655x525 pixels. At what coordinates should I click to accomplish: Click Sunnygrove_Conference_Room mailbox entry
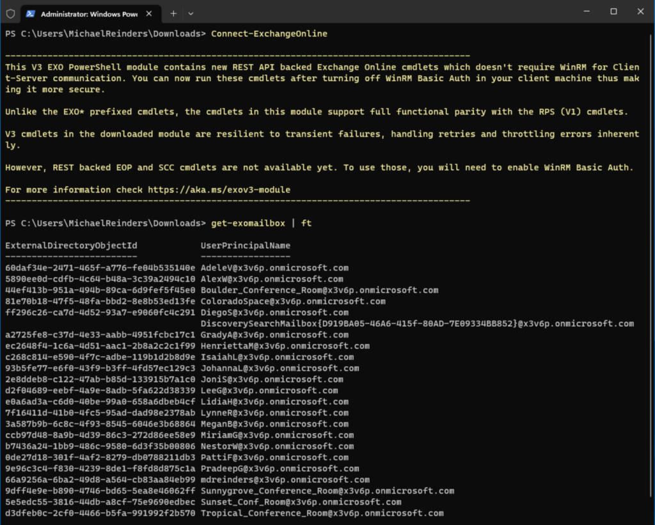click(327, 490)
